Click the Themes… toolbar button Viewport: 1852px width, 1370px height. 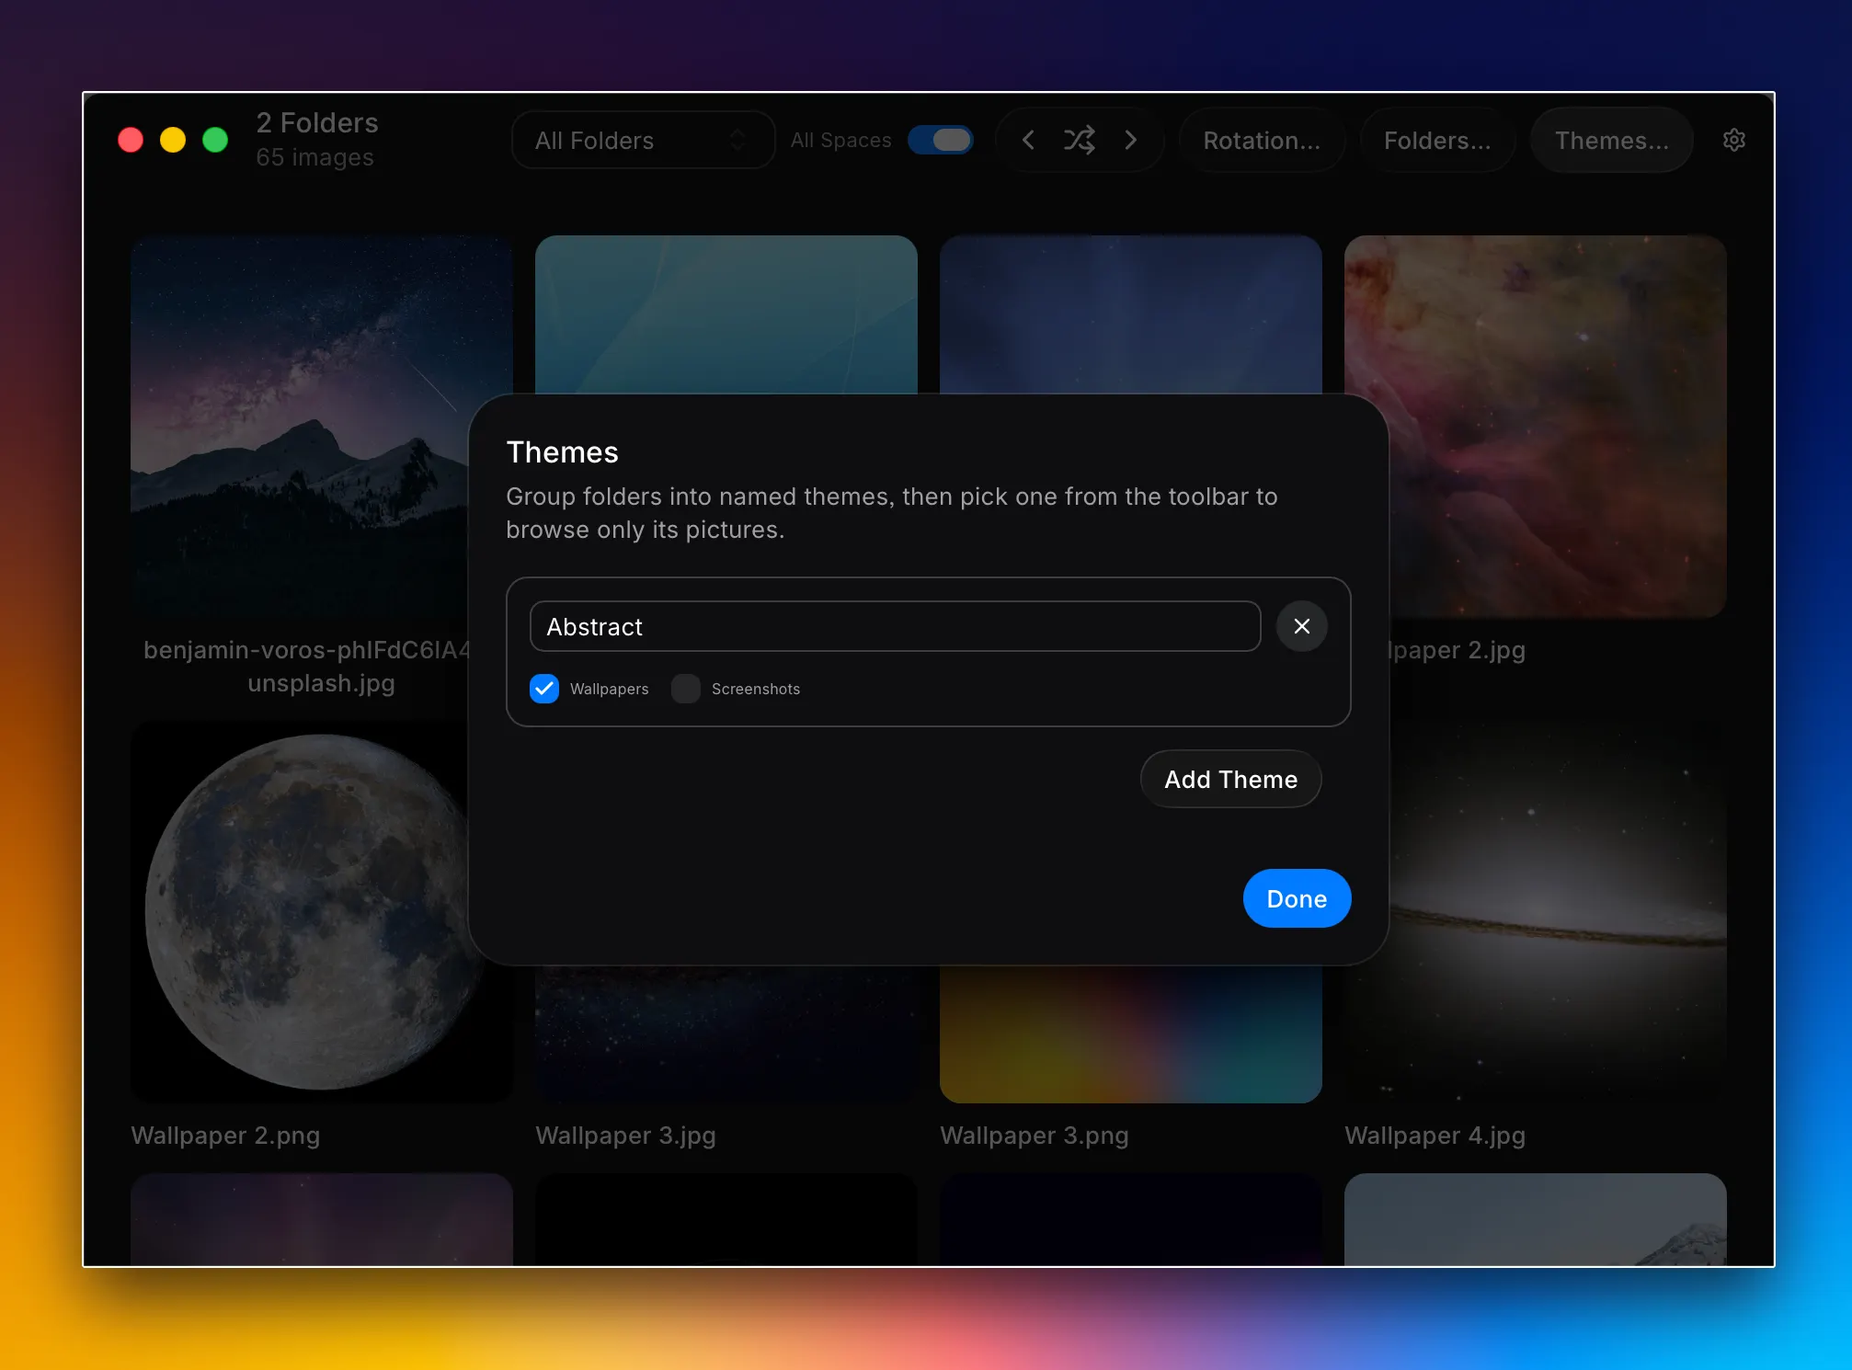click(x=1611, y=140)
